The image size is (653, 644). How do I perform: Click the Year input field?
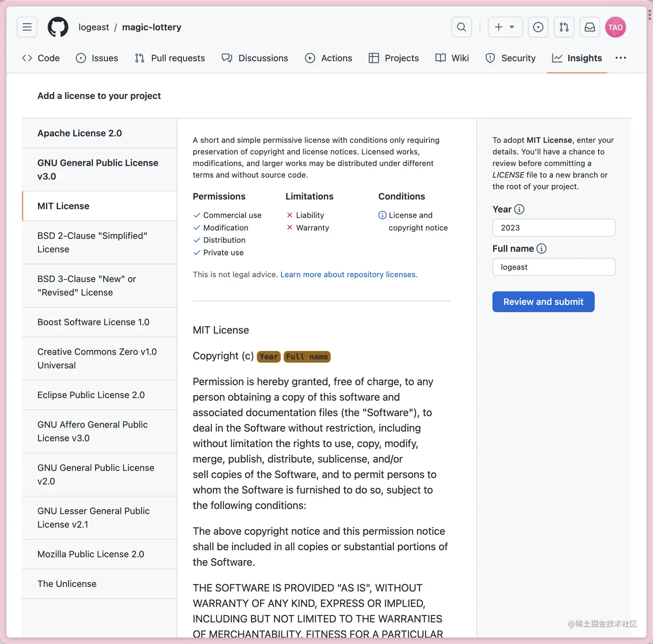coord(554,228)
